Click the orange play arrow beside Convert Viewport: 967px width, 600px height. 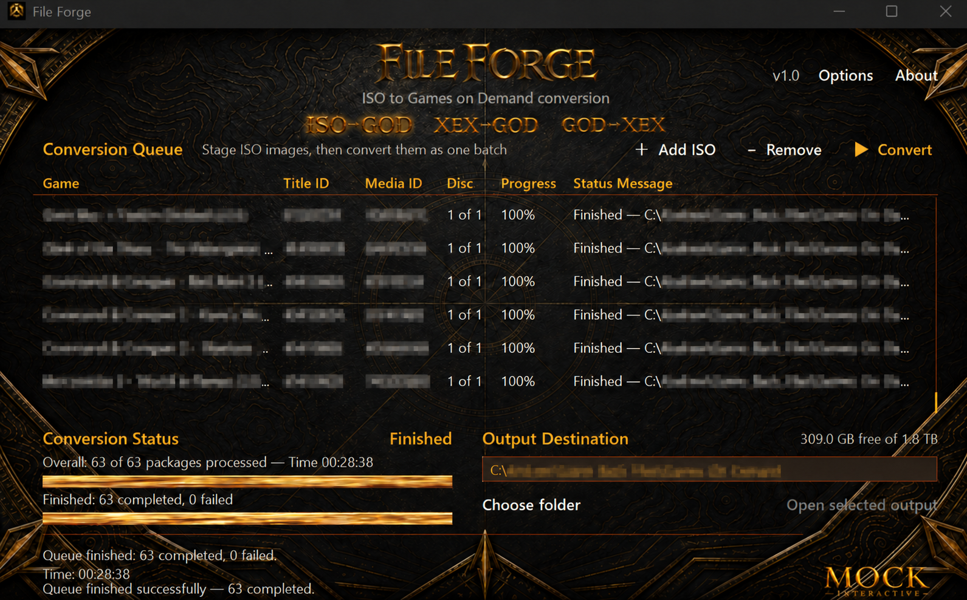coord(861,149)
